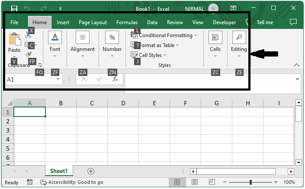Open Accessibility: Good to go status
The image size is (305, 189).
coord(71,182)
